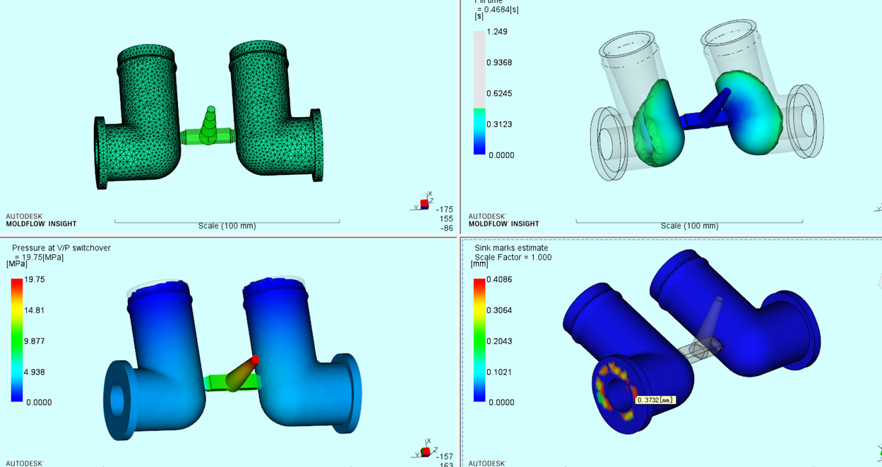Select the red injection point on the pressure sprue
Image resolution: width=882 pixels, height=467 pixels.
coord(256,360)
